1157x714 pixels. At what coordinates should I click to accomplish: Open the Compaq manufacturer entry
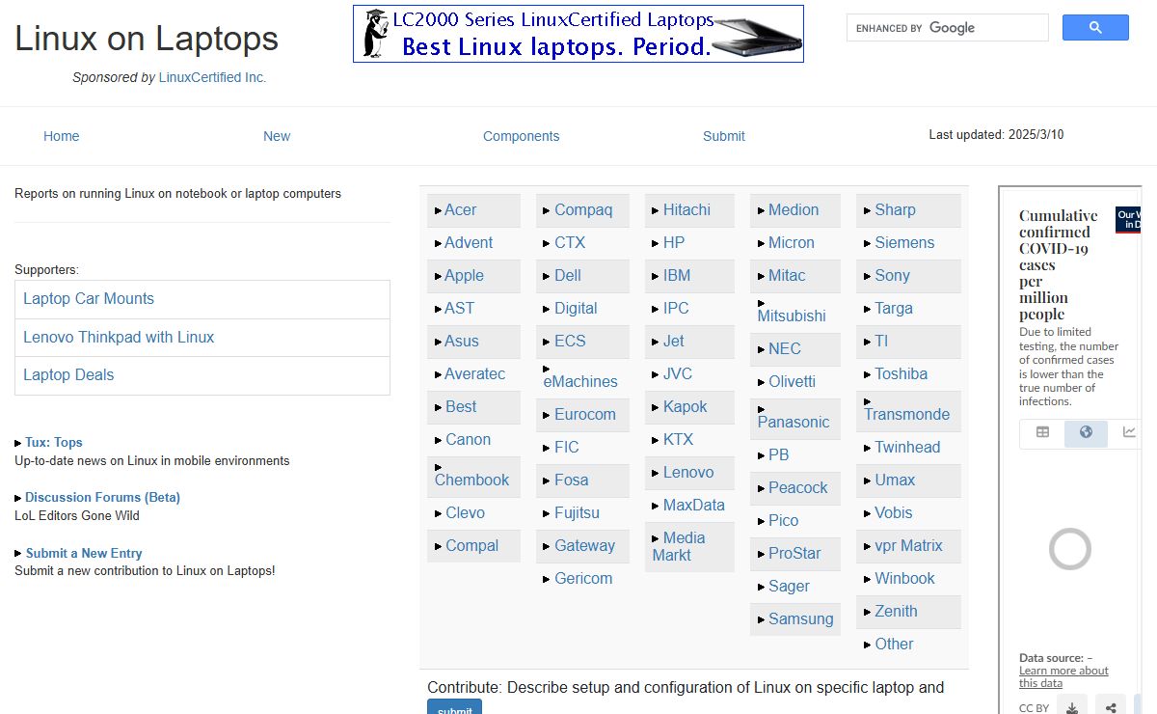(x=583, y=210)
